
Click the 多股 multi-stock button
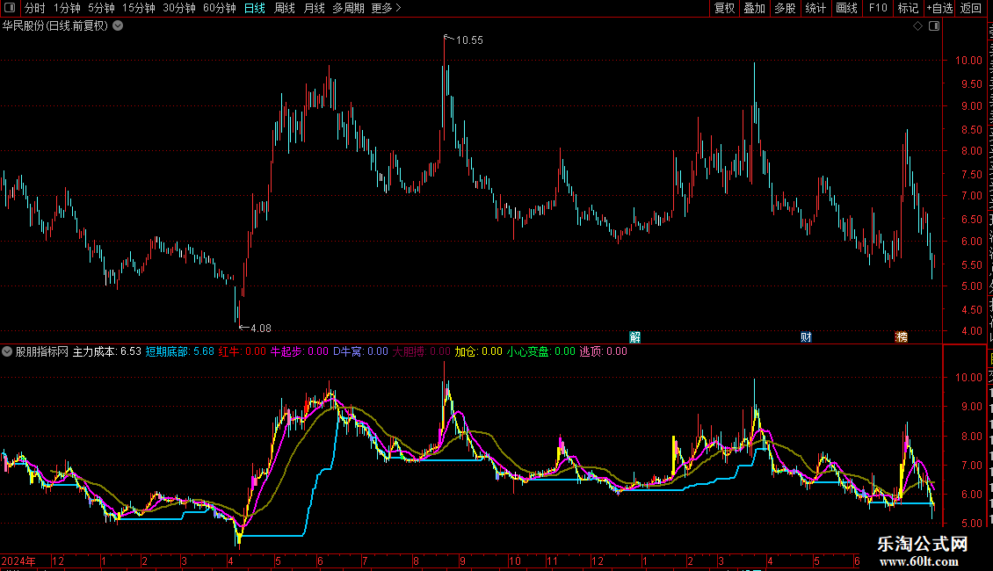[x=785, y=8]
